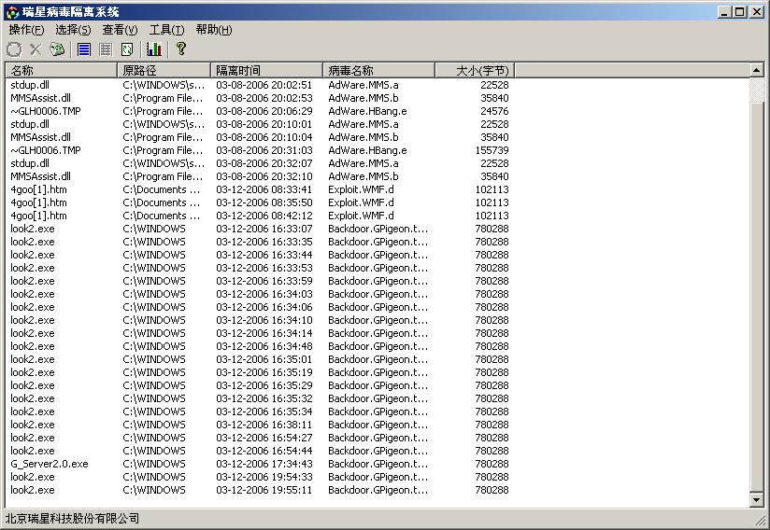The height and width of the screenshot is (530, 770).
Task: Click timestamp 03-12-2006 16:34:03
Action: 264,294
